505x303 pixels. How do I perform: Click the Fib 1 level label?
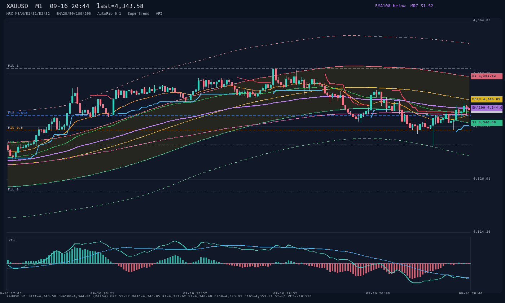[x=13, y=66]
